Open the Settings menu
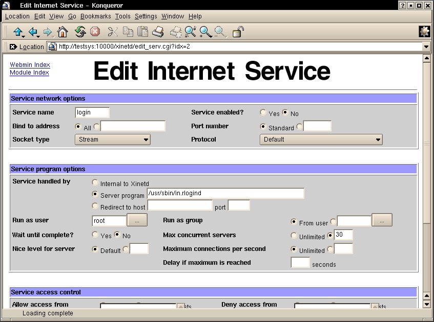The image size is (434, 322). pyautogui.click(x=146, y=16)
